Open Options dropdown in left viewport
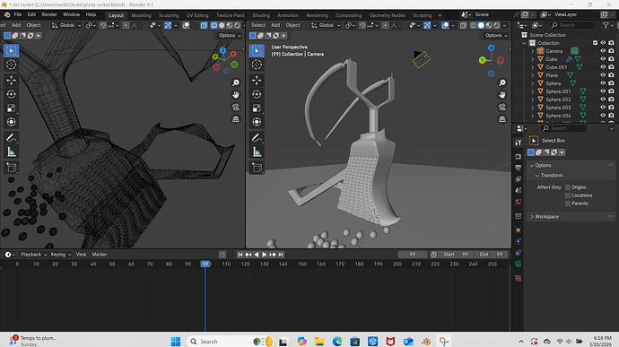The width and height of the screenshot is (619, 347). (230, 36)
